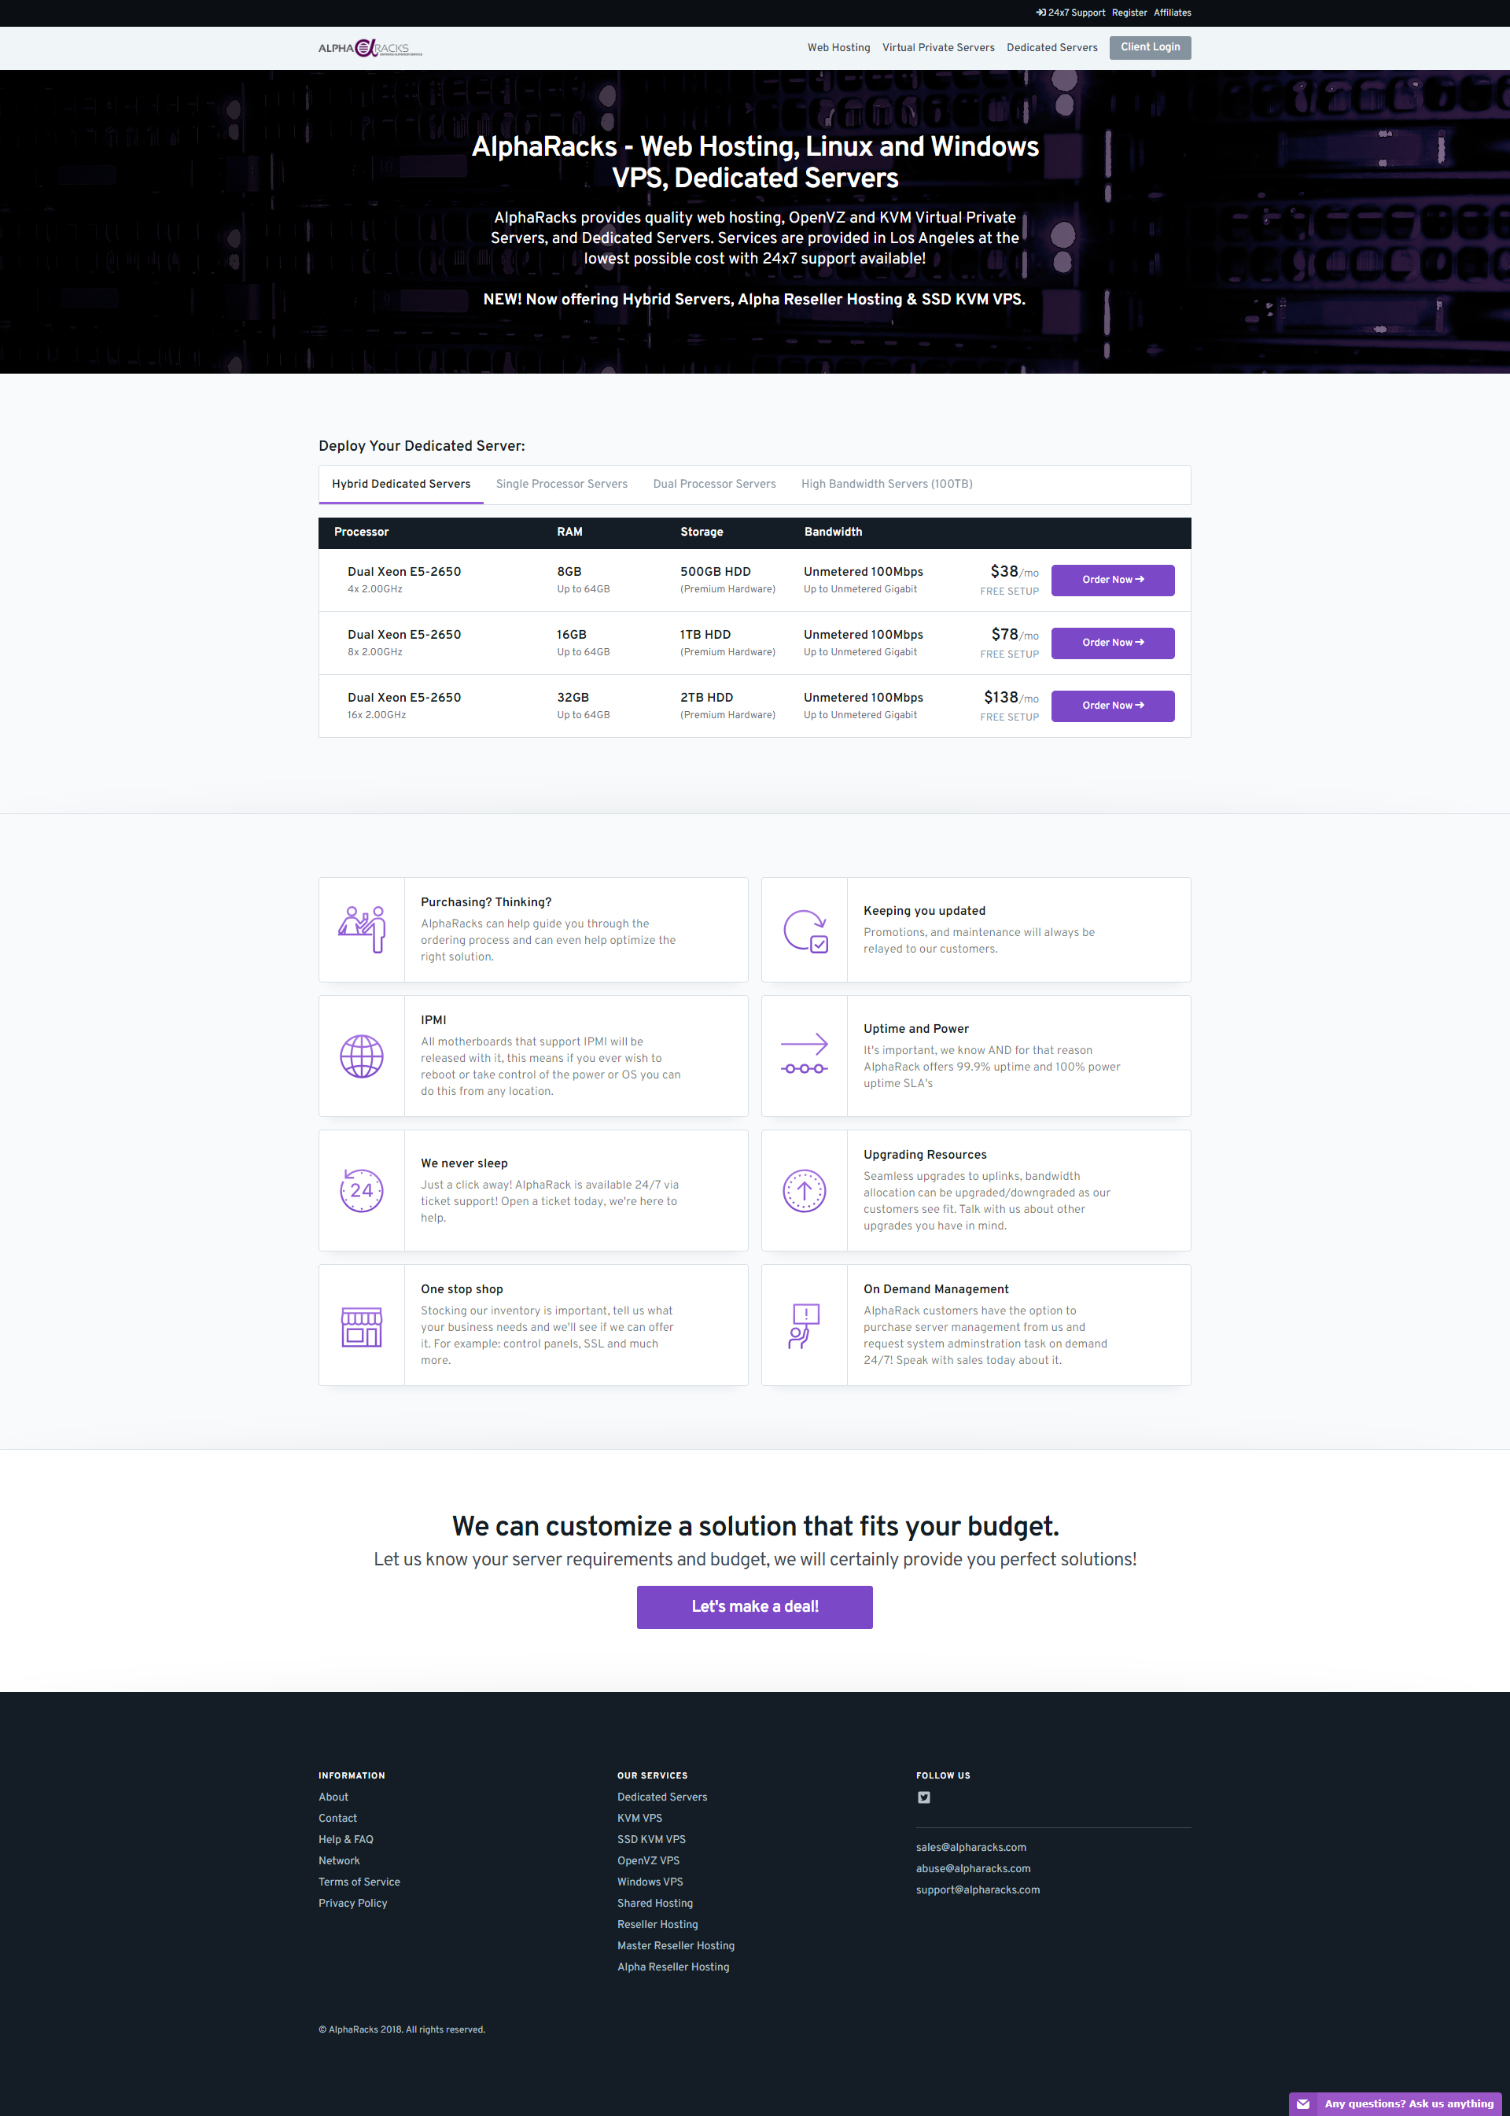Open the footer Dedicated Servers link
The height and width of the screenshot is (2116, 1510).
662,1797
